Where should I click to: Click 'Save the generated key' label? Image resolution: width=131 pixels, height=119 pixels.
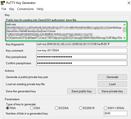coord(21,91)
